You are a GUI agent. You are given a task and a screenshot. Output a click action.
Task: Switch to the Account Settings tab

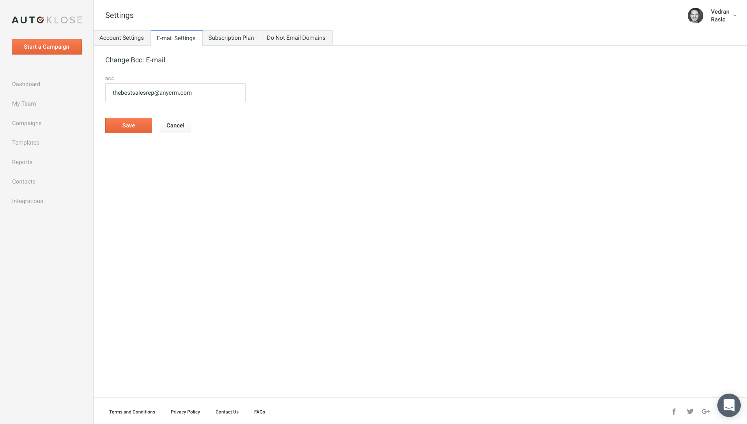pos(122,38)
